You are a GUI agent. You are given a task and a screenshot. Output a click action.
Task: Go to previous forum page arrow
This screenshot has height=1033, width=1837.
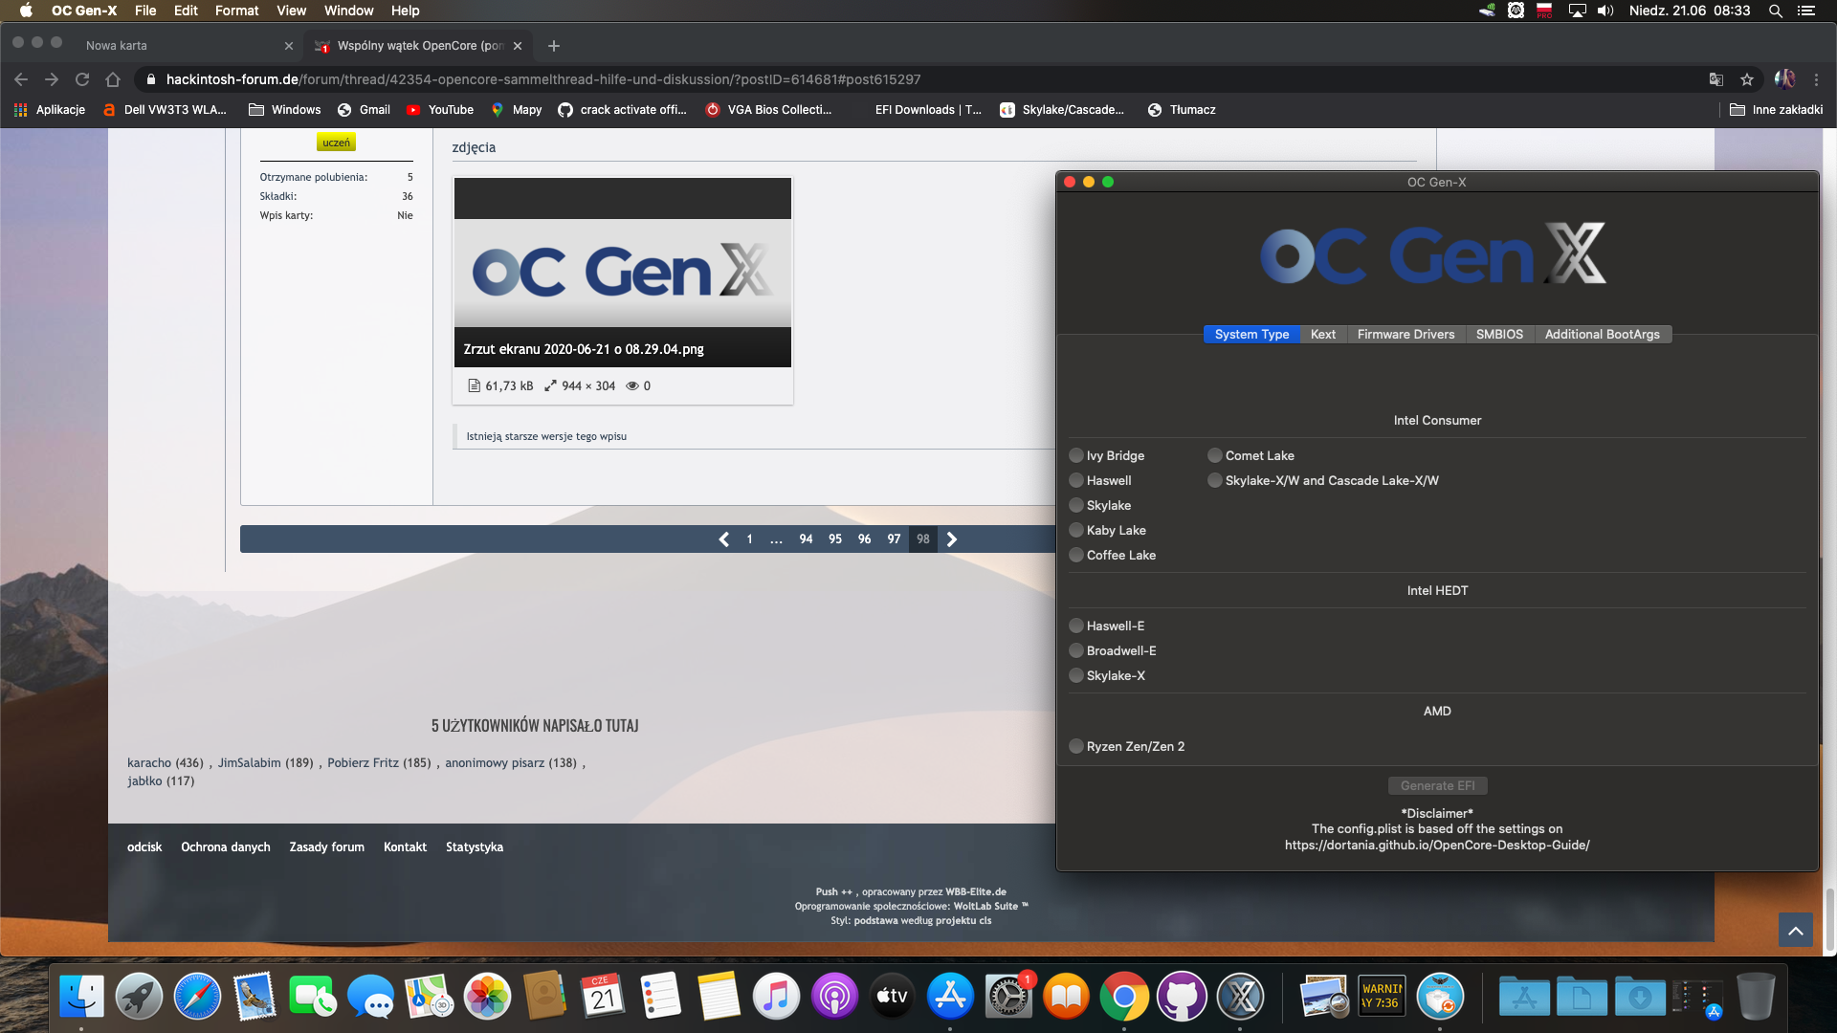coord(724,539)
